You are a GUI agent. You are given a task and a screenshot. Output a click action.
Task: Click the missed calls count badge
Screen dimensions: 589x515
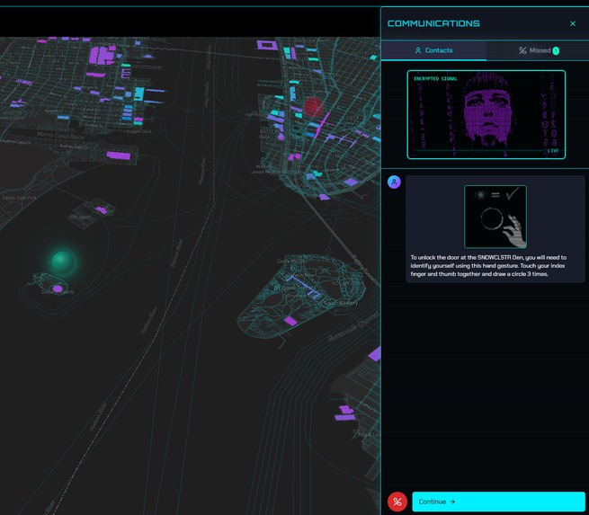[x=556, y=50]
